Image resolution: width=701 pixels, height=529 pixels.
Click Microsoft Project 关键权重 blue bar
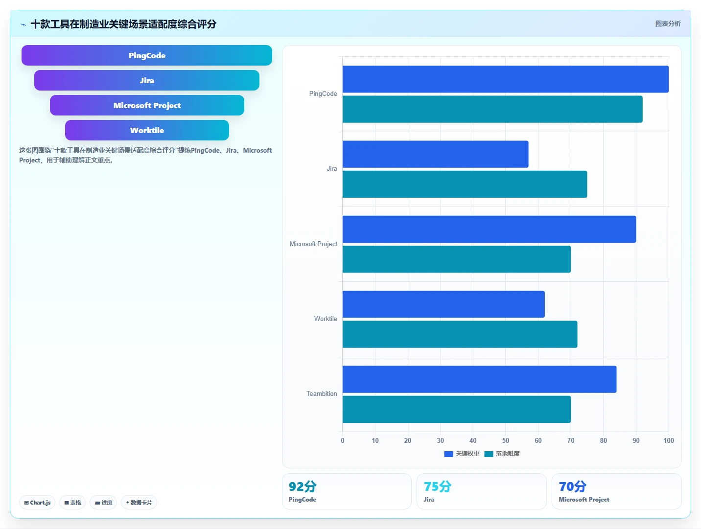[x=490, y=229]
